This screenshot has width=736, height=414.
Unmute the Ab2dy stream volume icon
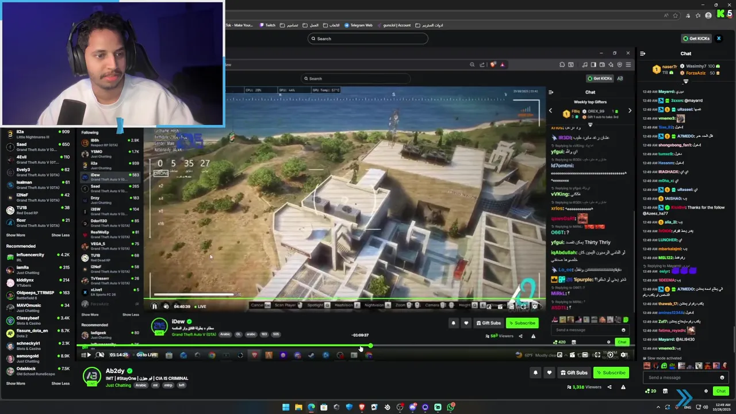100,355
